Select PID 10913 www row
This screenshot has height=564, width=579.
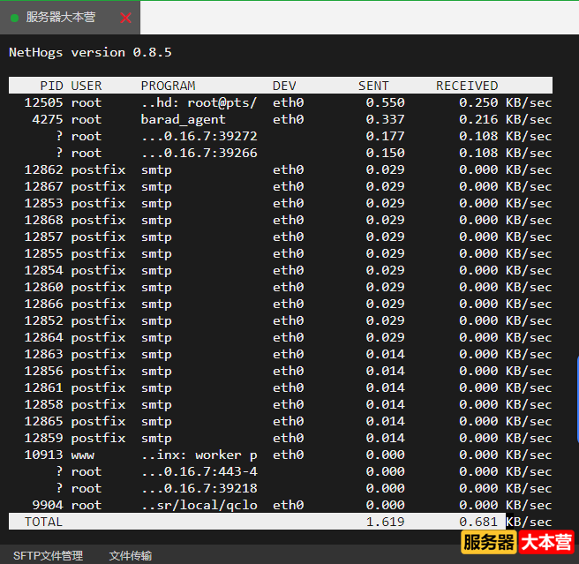coord(281,455)
